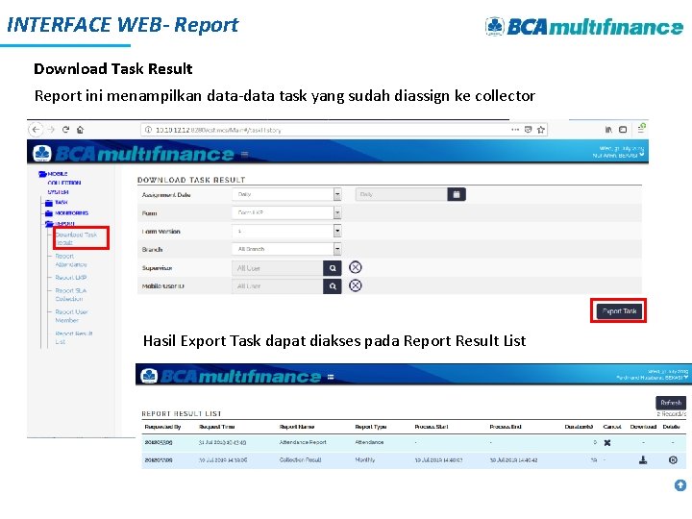
Task: Select the Collection Result name cell
Action: pos(300,459)
